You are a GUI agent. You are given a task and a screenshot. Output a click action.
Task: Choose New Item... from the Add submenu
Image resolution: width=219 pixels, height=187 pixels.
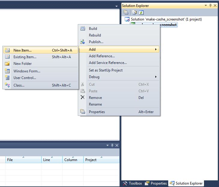tap(23, 50)
